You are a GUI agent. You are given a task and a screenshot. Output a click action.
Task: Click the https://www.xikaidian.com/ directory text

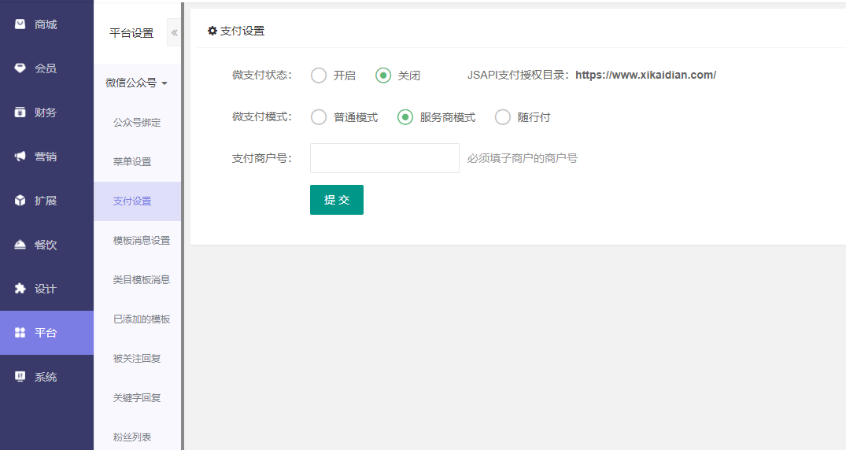[x=645, y=75]
